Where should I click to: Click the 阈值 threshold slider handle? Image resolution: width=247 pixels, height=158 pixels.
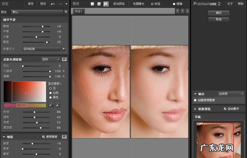[47, 42]
